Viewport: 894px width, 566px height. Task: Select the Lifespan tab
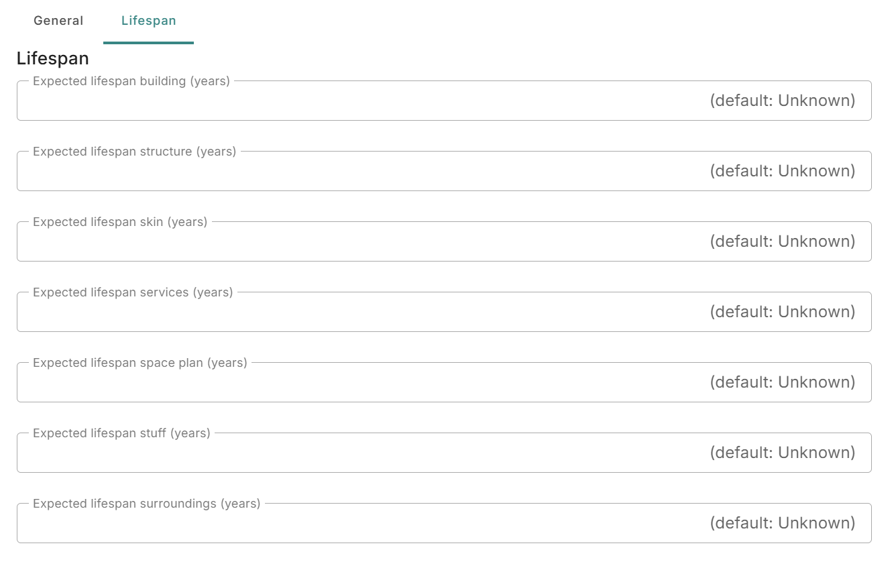tap(148, 21)
